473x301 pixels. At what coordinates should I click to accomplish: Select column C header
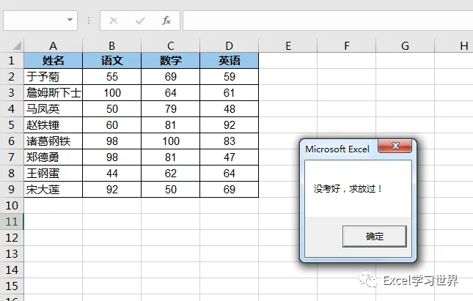(170, 45)
